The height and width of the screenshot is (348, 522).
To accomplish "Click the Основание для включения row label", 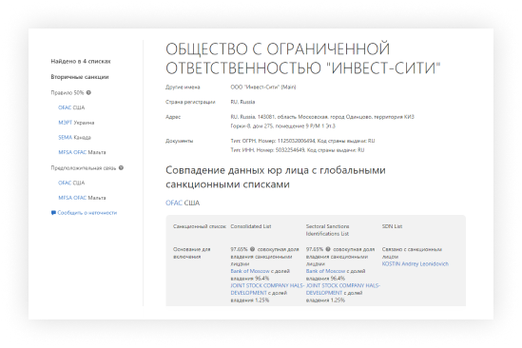I will 191,253.
